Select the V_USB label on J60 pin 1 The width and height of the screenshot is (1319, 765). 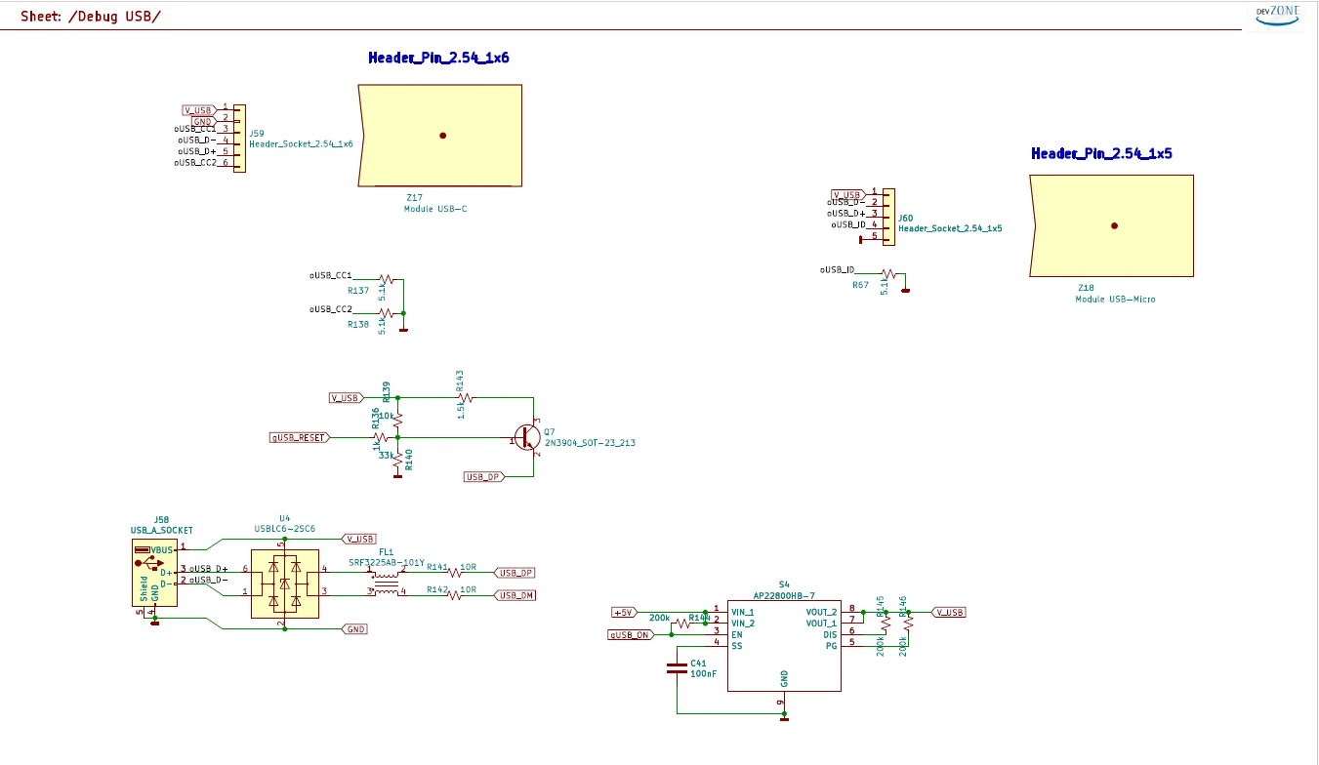pyautogui.click(x=847, y=195)
